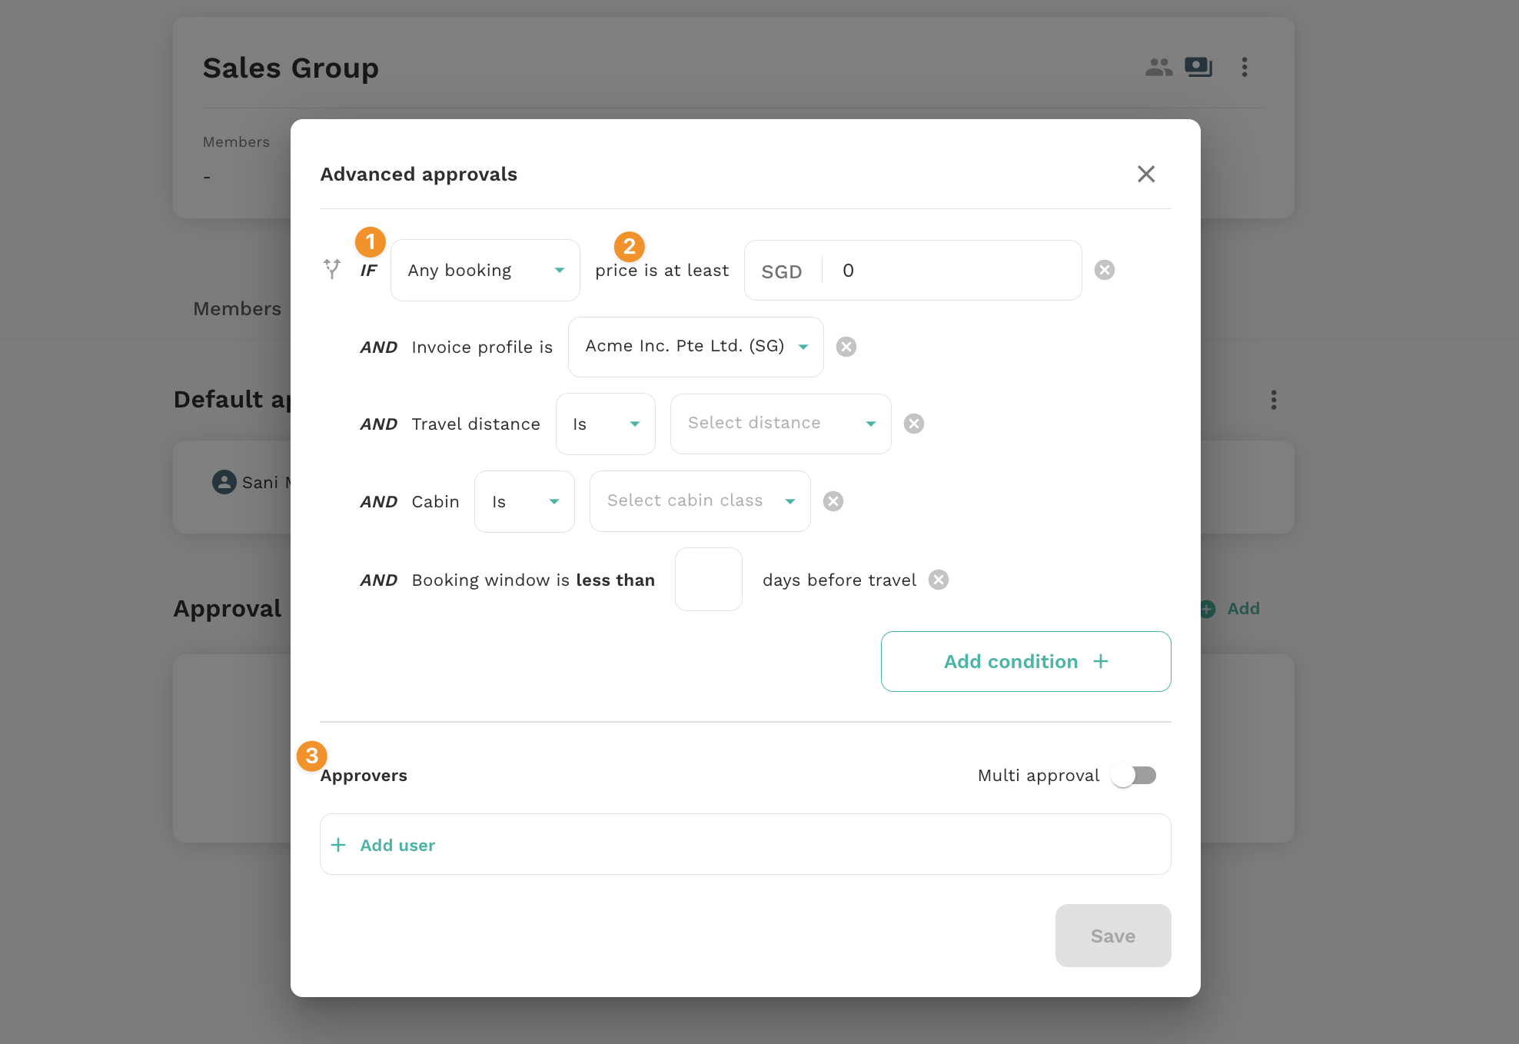
Task: Click the 'Invoice profile is' label
Action: tap(482, 347)
